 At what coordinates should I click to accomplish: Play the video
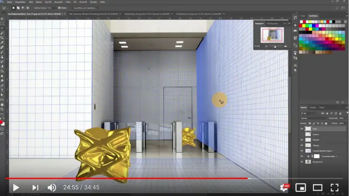point(16,187)
